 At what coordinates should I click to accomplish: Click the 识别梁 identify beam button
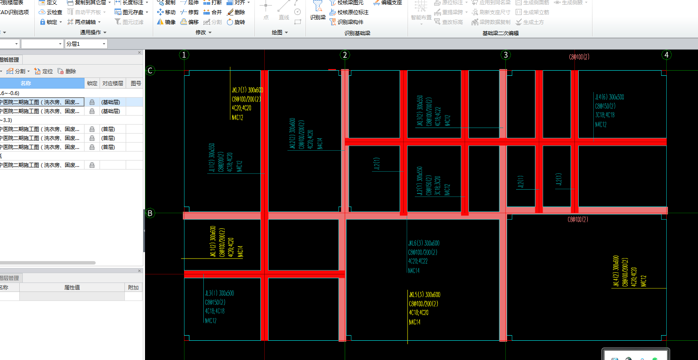(x=318, y=11)
